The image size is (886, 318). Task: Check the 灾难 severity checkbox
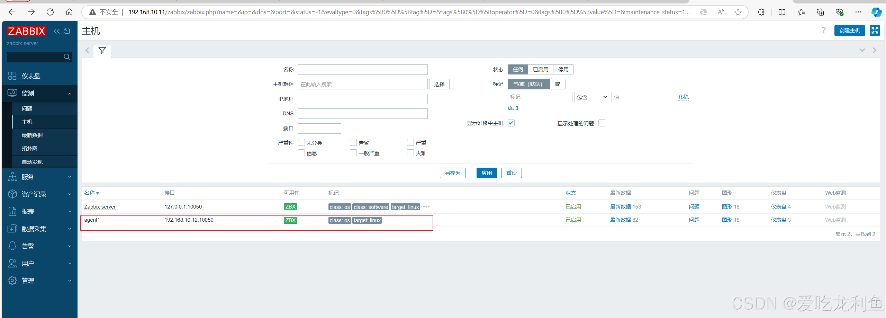pyautogui.click(x=410, y=153)
